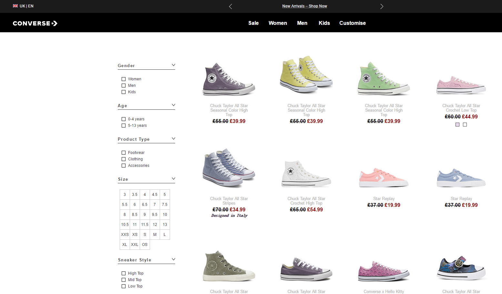Open the Customise menu in the navigation bar
This screenshot has height=294, width=502.
pos(353,23)
